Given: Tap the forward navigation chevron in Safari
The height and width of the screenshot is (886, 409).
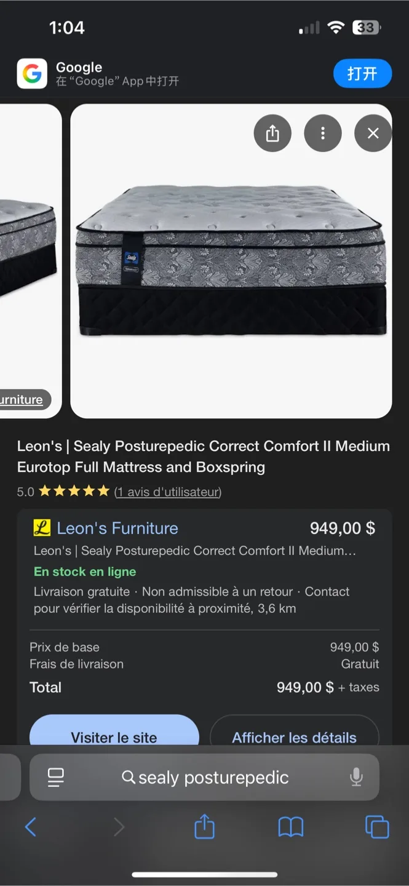Looking at the screenshot, I should 119,828.
